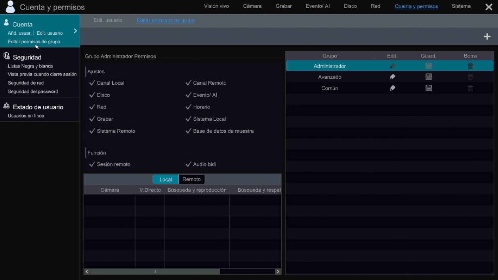This screenshot has width=498, height=280.
Task: Click the Estado de usuario people icon
Action: 6,106
